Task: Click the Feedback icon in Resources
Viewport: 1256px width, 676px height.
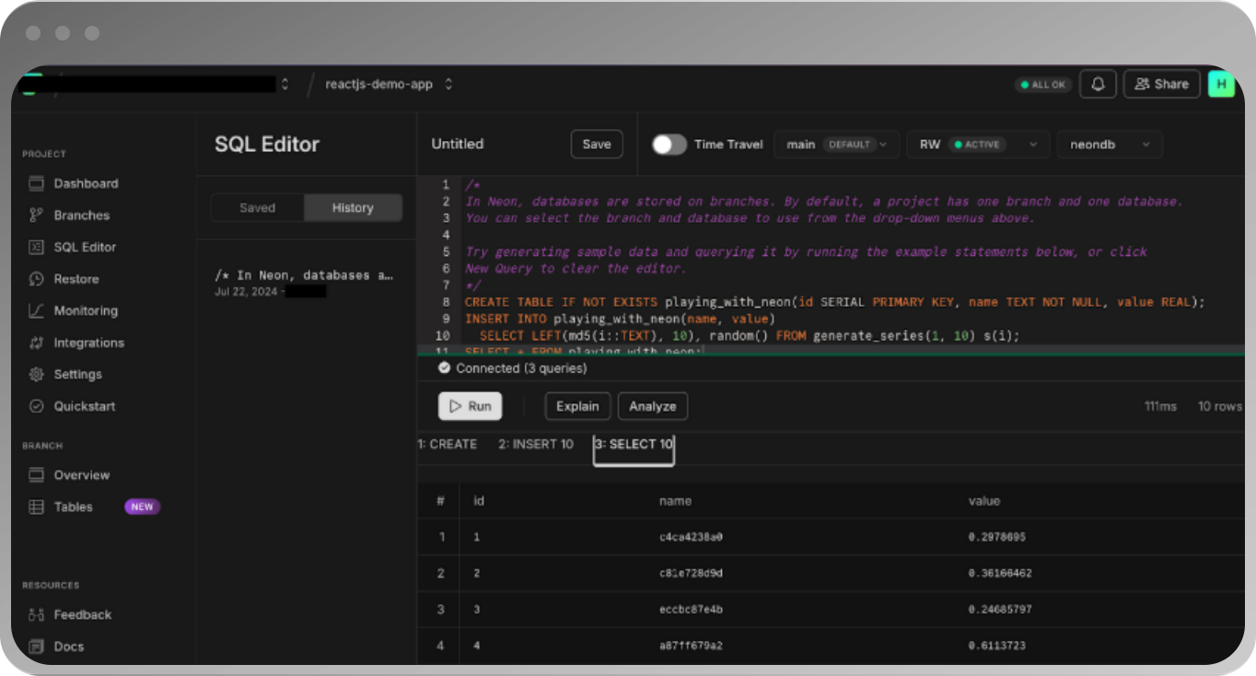Action: point(36,614)
